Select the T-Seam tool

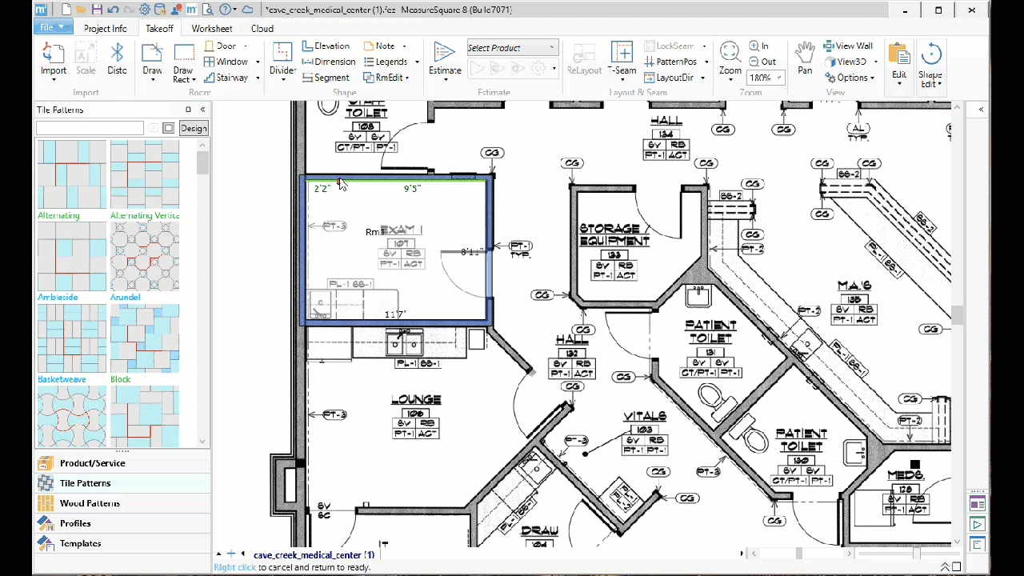[x=622, y=59]
